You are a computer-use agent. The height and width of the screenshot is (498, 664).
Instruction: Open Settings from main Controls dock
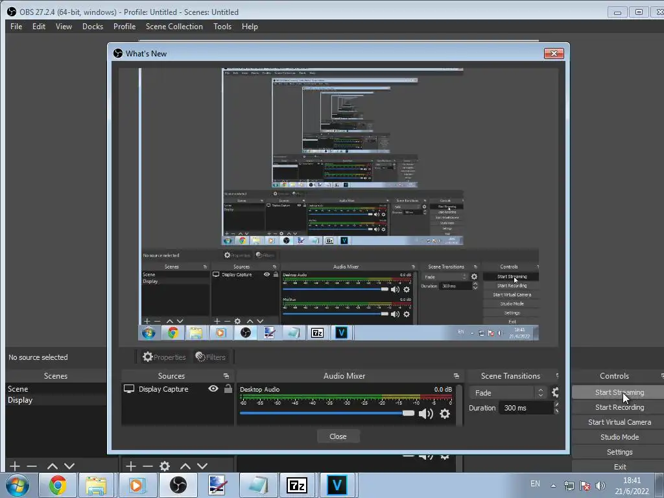[x=619, y=452]
